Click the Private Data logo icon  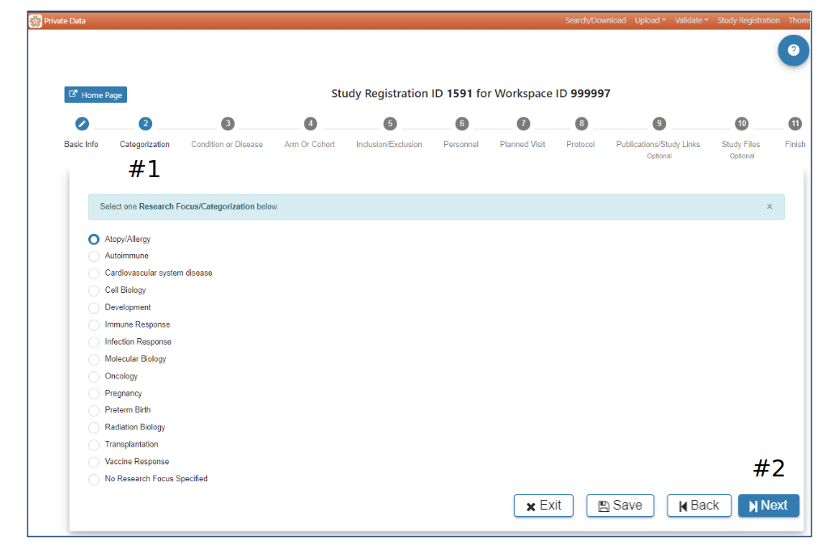click(36, 21)
